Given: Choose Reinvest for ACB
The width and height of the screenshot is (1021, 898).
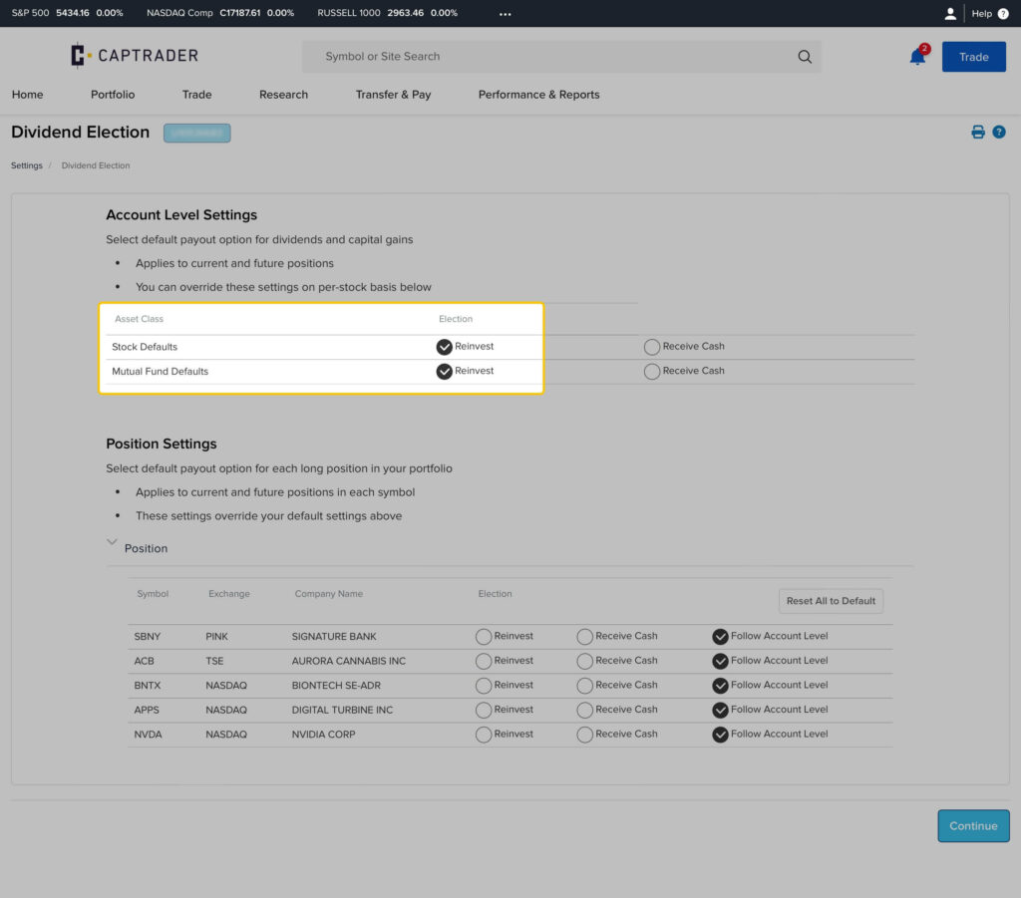Looking at the screenshot, I should pos(484,661).
